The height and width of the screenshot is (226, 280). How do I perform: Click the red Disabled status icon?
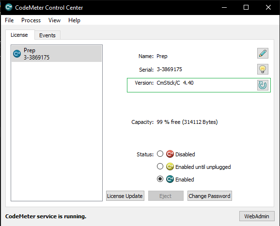pos(170,154)
